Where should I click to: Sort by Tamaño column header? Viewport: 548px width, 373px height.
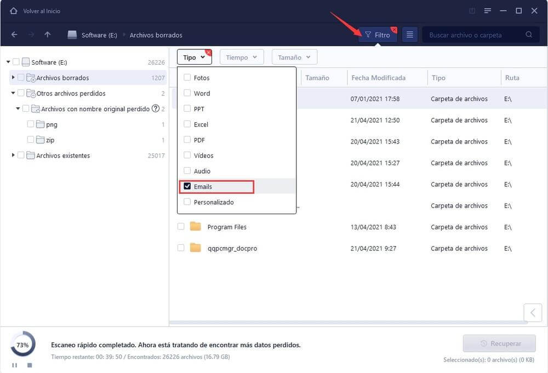click(x=317, y=78)
